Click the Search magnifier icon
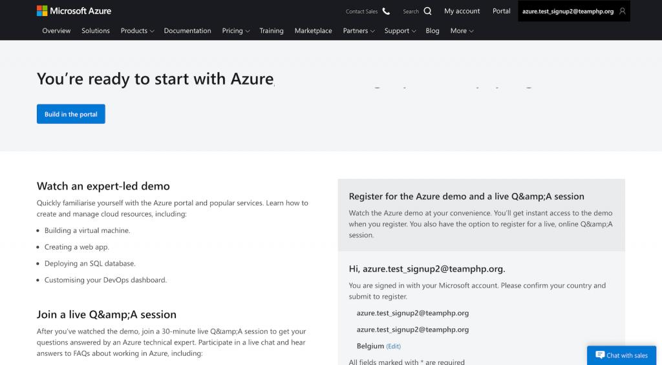This screenshot has height=365, width=662. (x=428, y=11)
